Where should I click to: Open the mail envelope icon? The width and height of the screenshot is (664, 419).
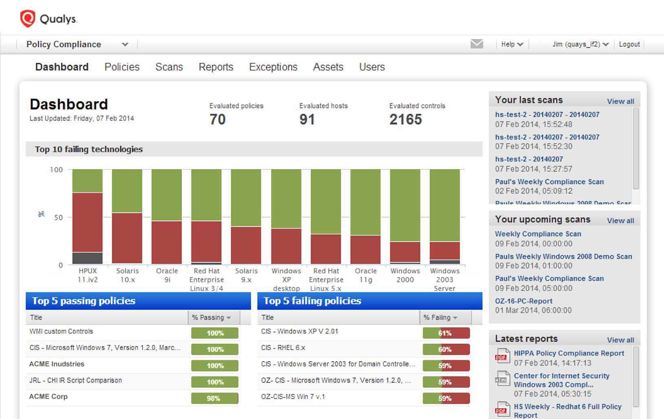477,44
